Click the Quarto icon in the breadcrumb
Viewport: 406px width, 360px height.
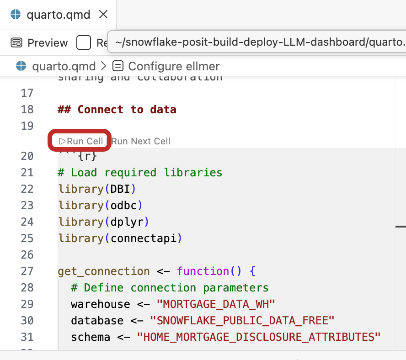(x=21, y=66)
